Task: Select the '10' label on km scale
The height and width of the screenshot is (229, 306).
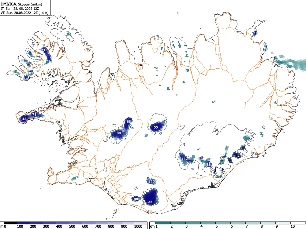Action: click(292, 227)
